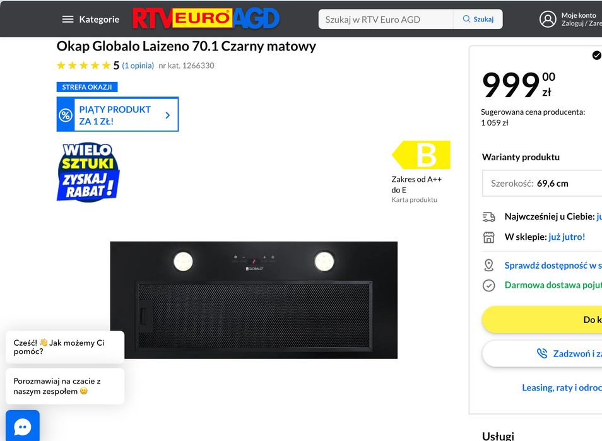Open Zaloguj / Zarejestruj account link

(581, 23)
